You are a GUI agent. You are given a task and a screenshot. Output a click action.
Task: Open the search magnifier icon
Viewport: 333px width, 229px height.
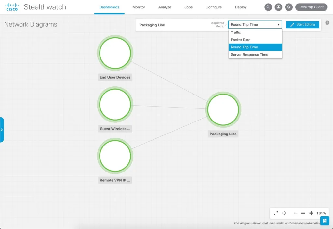pos(268,7)
